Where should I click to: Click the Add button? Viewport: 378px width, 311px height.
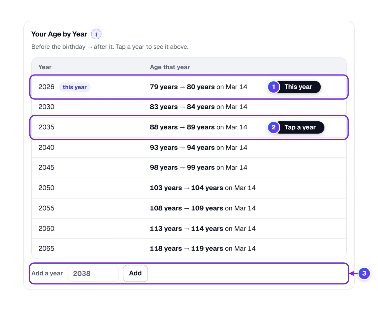pos(135,273)
